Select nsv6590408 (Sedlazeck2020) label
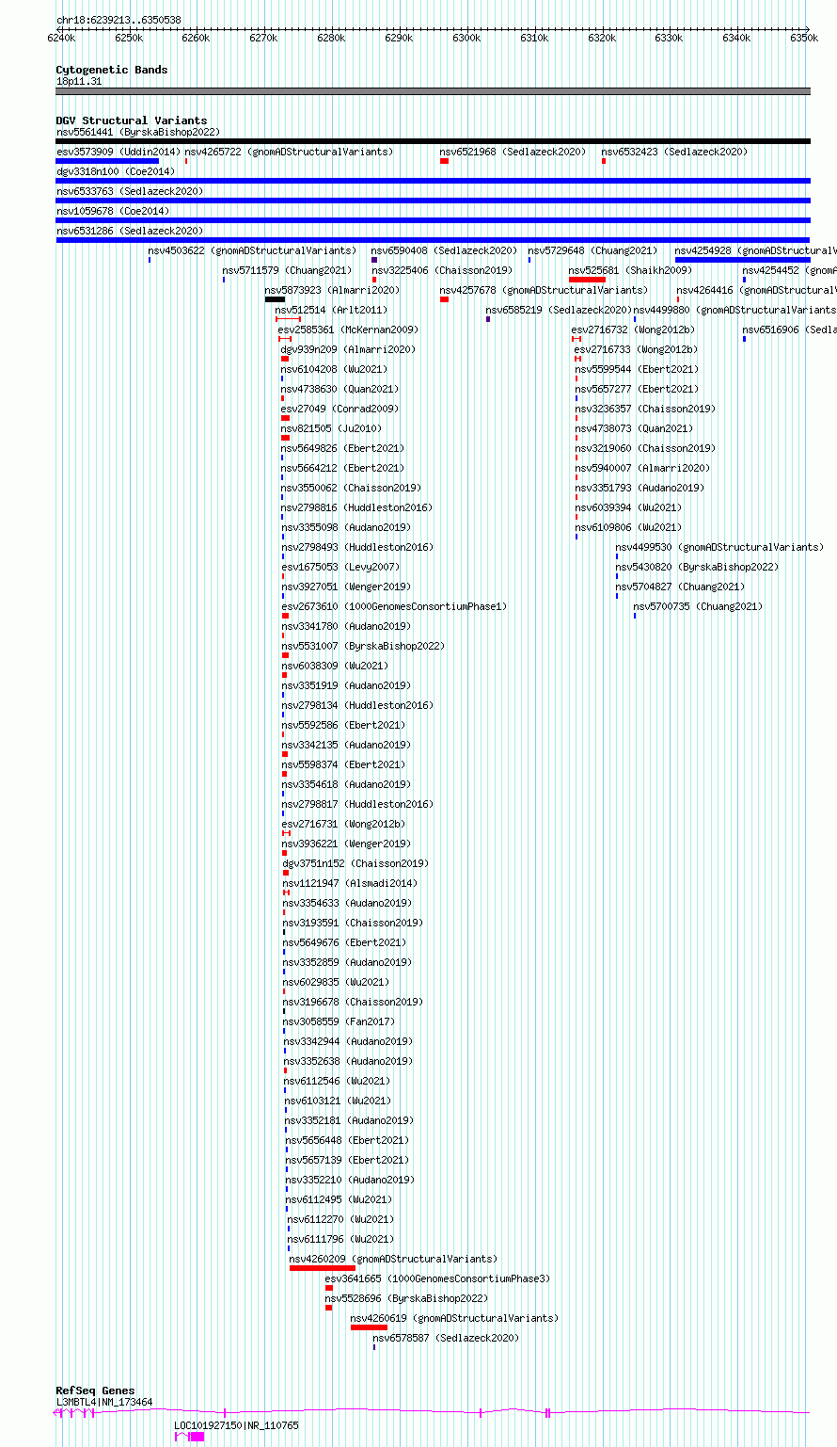This screenshot has width=837, height=1447. tap(444, 250)
